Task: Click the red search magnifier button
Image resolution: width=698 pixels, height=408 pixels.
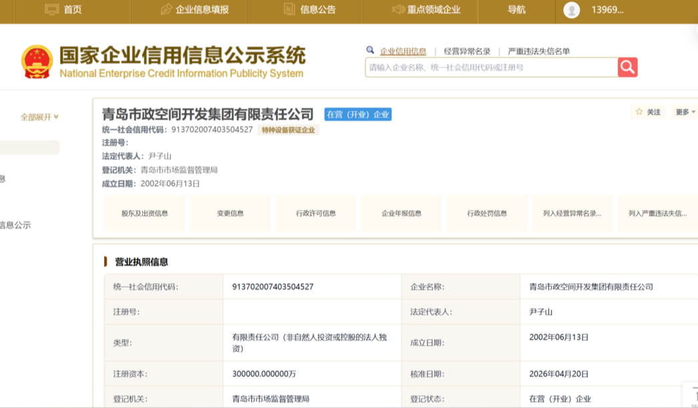Action: 627,67
